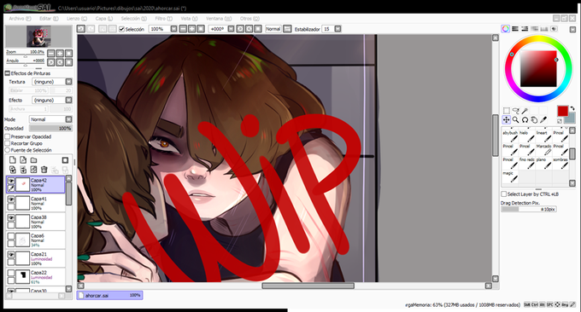
Task: Hide layer Capa38 with eye icon
Action: click(11, 217)
